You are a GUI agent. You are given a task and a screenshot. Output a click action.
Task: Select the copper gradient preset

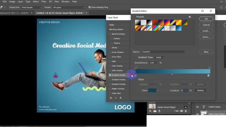pos(144,28)
